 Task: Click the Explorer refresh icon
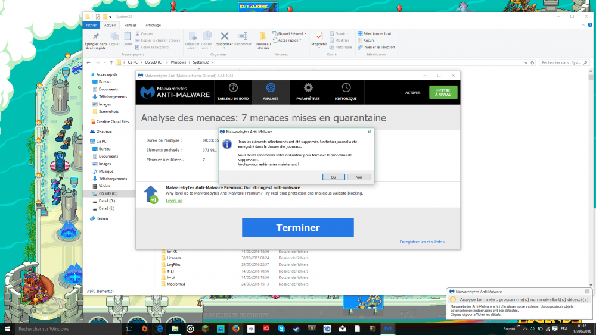pos(532,62)
